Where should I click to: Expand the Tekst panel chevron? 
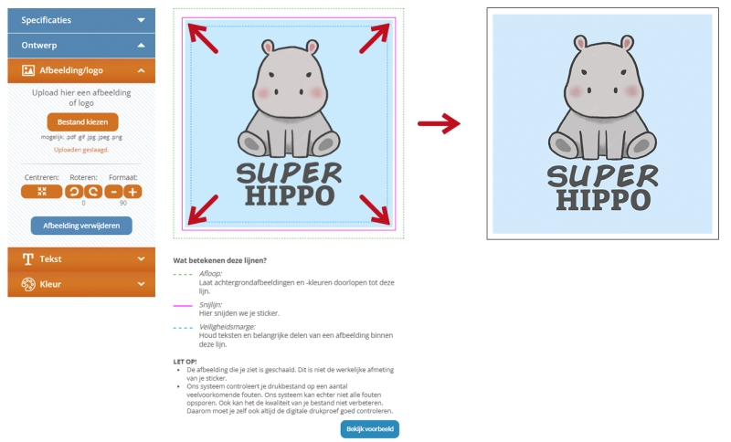click(142, 259)
